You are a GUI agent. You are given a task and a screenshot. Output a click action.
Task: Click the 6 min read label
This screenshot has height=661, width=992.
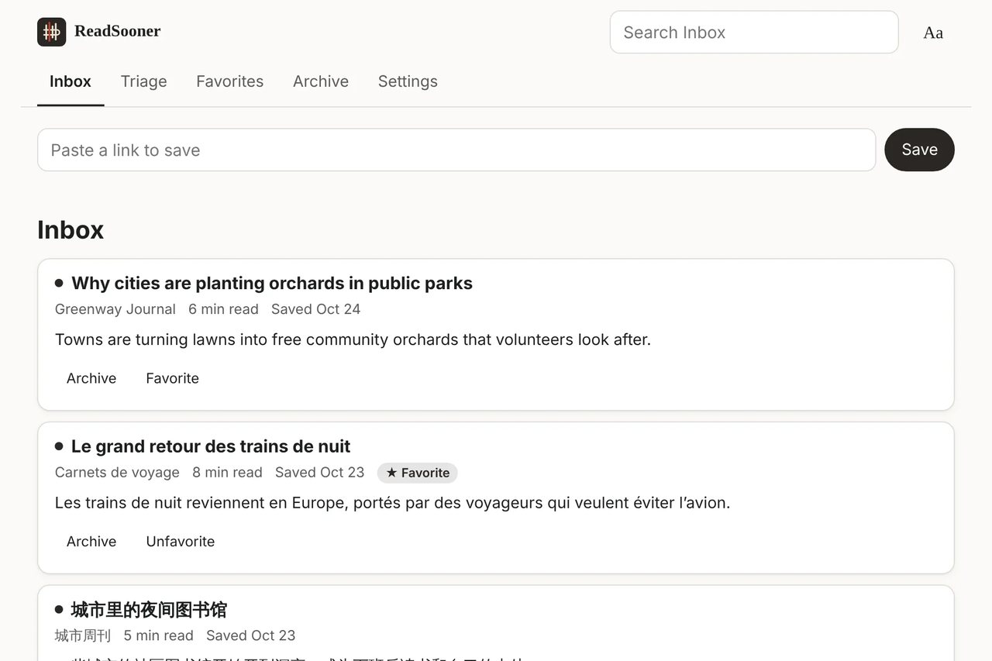(224, 309)
